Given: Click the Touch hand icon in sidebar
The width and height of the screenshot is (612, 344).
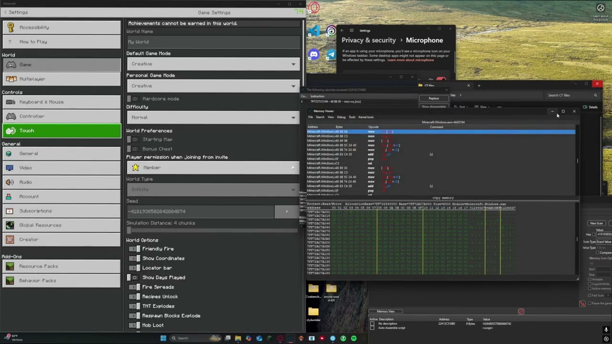Looking at the screenshot, I should click(x=11, y=130).
